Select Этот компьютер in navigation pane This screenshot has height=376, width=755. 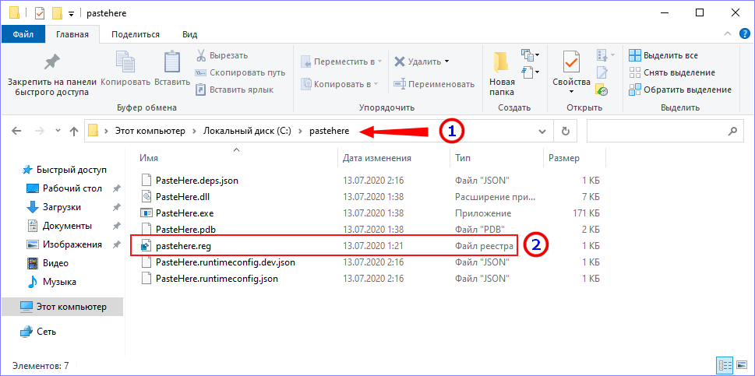coord(62,306)
